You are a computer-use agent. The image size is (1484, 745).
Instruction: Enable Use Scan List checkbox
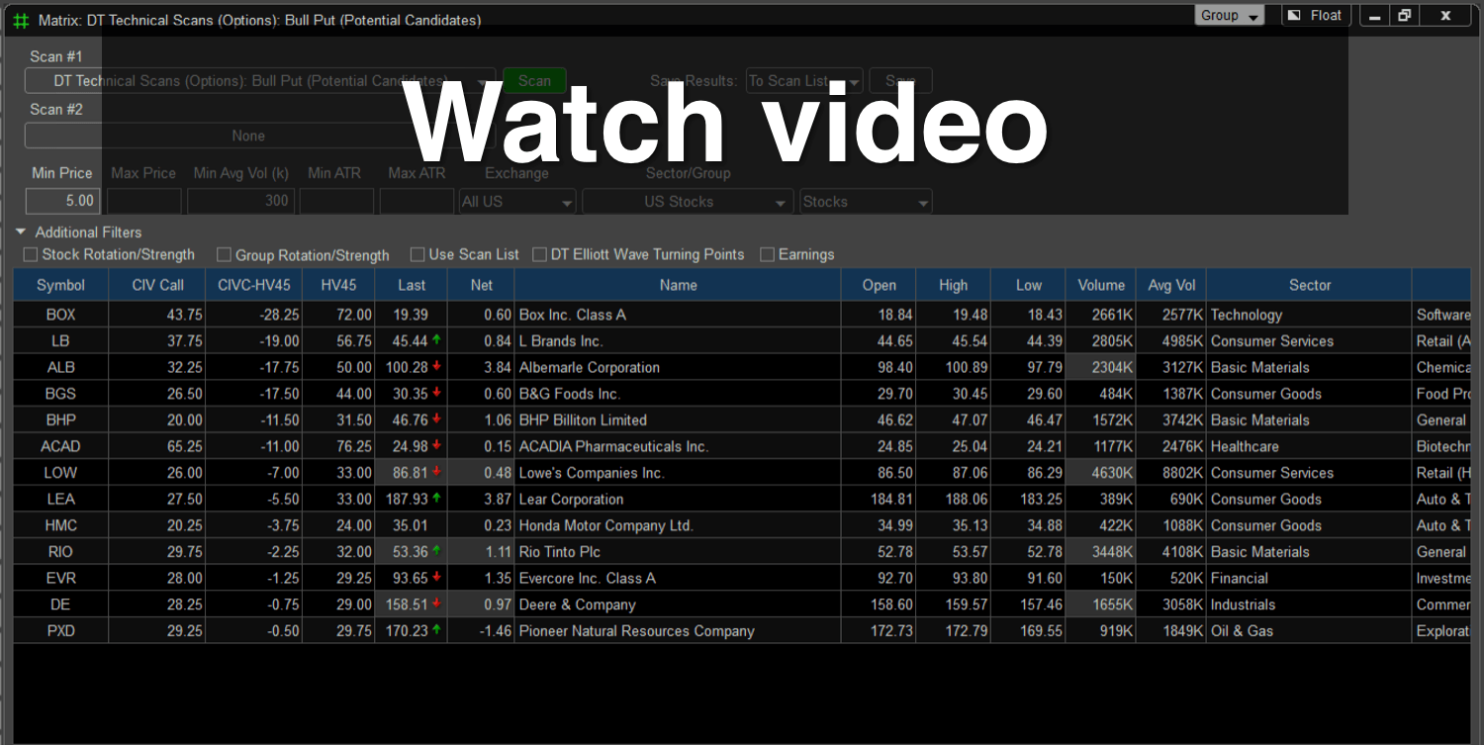pos(417,255)
